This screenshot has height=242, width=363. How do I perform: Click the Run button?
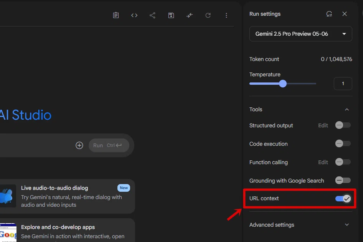click(109, 145)
